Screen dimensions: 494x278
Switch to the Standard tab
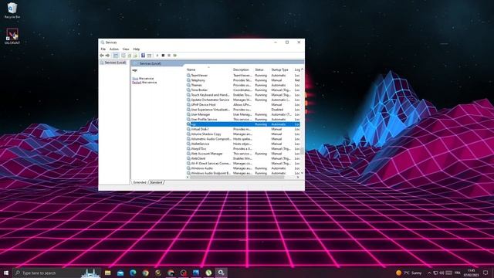(x=156, y=182)
